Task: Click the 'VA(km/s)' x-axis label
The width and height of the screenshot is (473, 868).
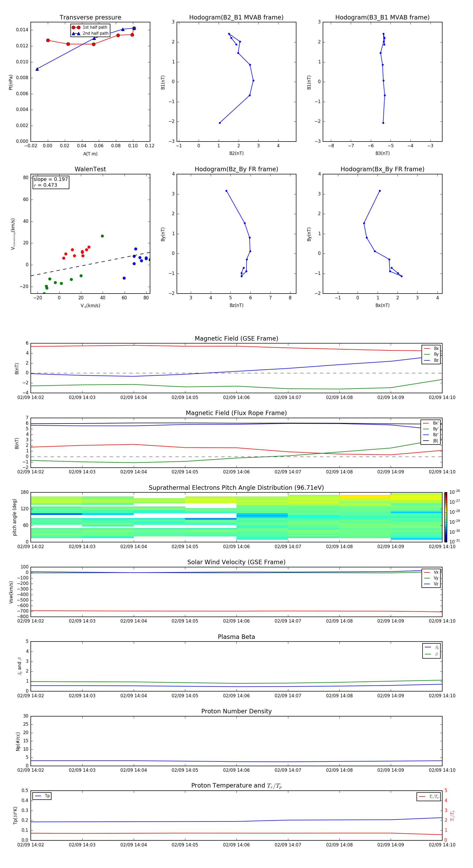Action: (x=90, y=306)
